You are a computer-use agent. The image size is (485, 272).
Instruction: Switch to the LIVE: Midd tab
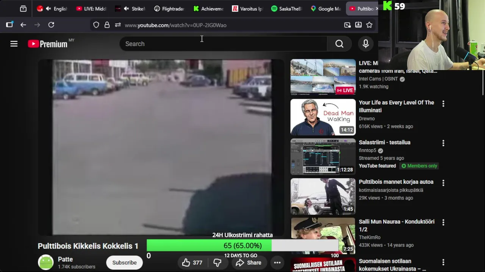click(x=91, y=9)
